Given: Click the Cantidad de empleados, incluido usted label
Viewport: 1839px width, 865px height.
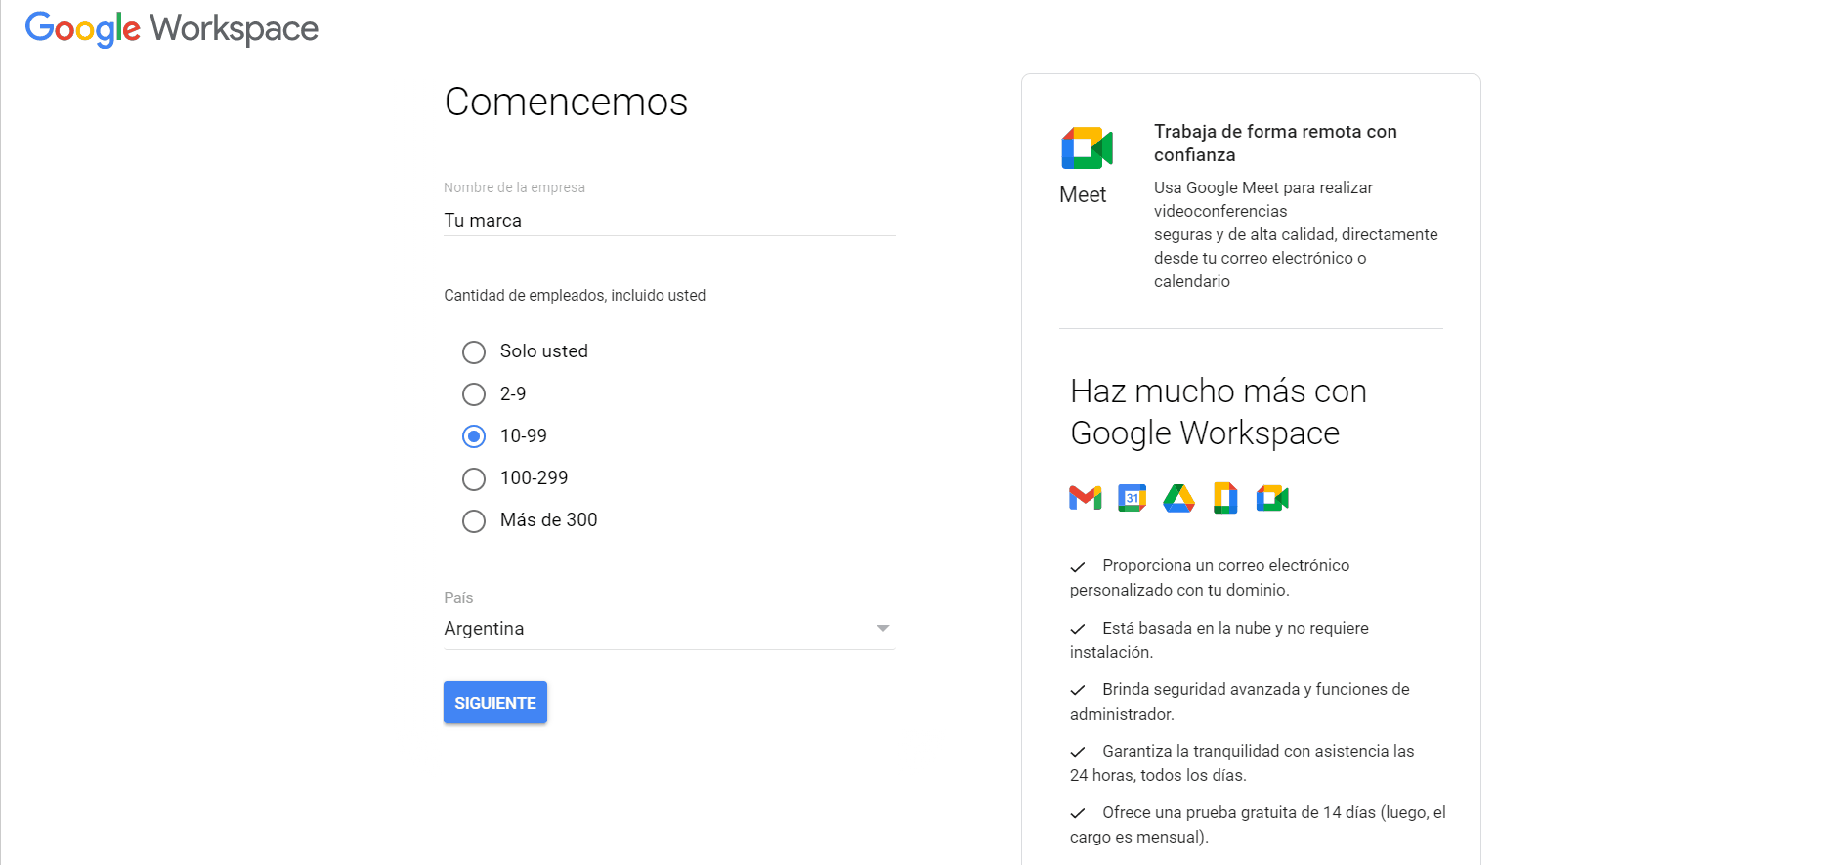Looking at the screenshot, I should (575, 295).
